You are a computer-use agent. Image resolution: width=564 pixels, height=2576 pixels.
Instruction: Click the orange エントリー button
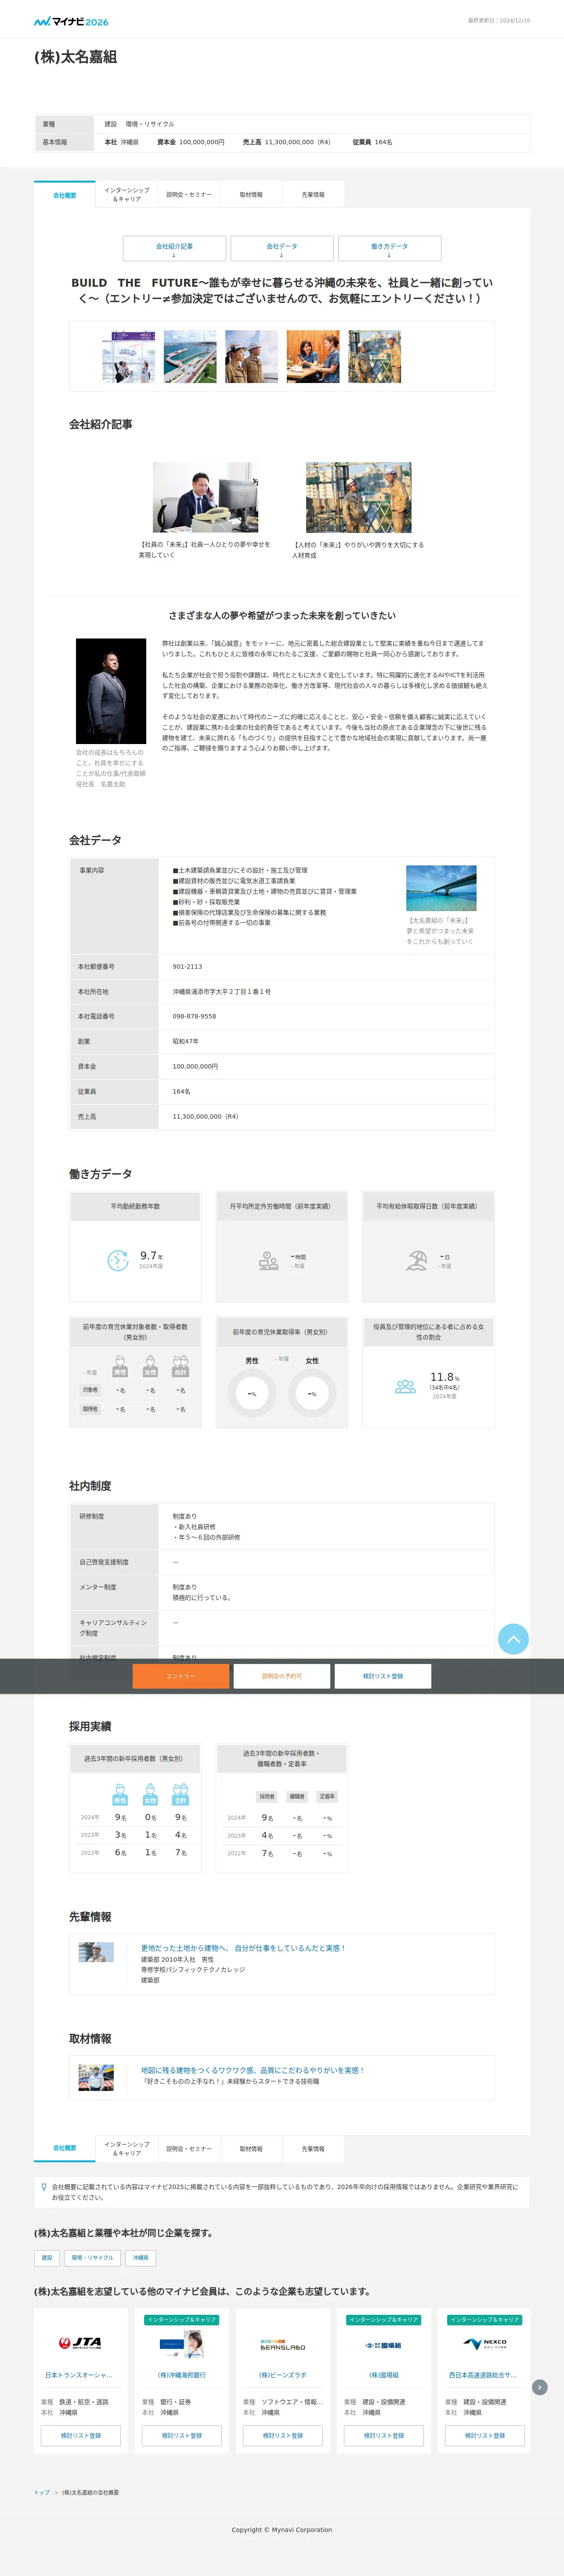pos(181,1676)
